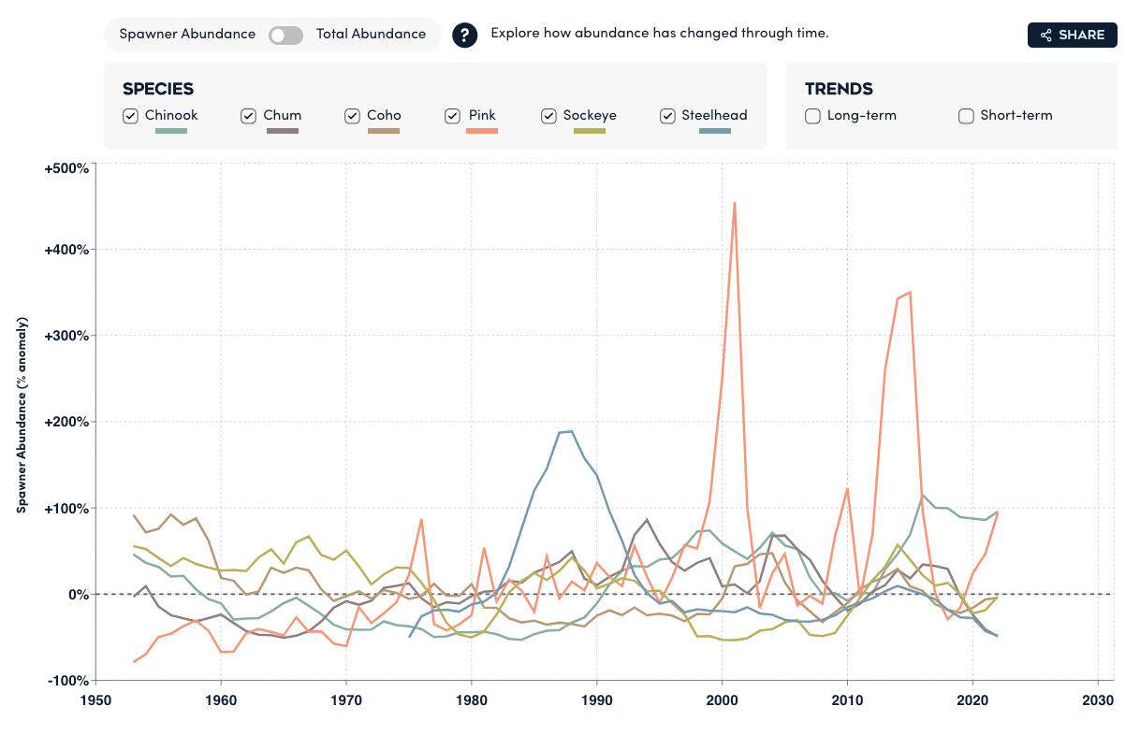Image resolution: width=1140 pixels, height=735 pixels.
Task: Click the Pink salmon color swatch
Action: coord(482,131)
